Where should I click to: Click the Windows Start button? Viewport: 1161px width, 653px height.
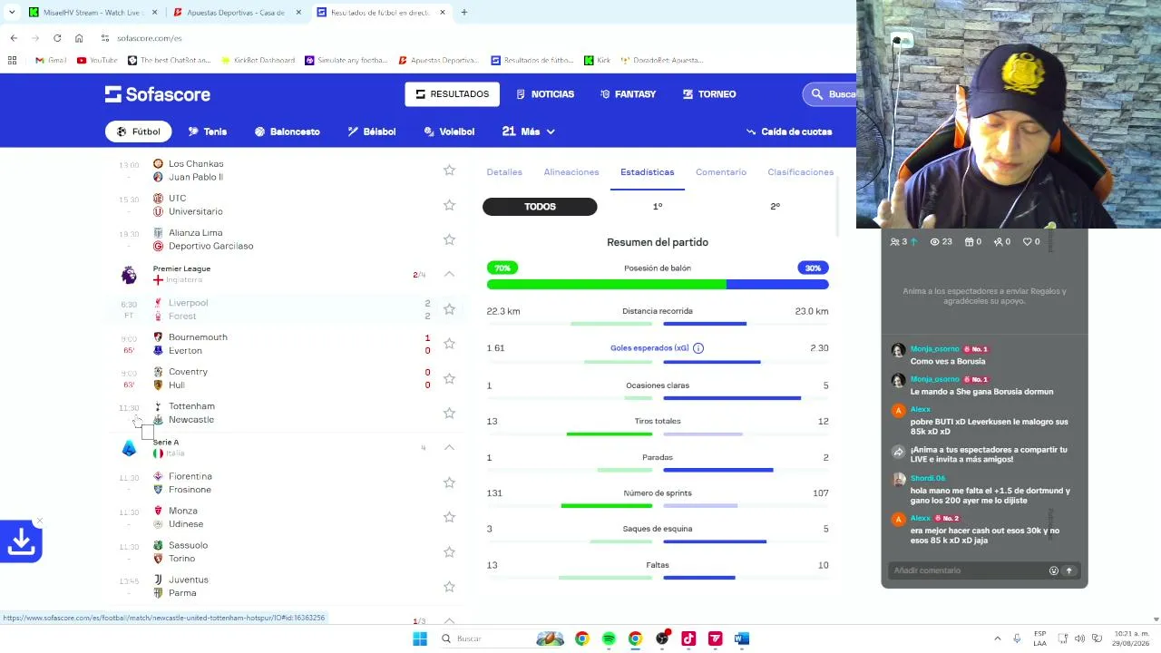pyautogui.click(x=420, y=638)
